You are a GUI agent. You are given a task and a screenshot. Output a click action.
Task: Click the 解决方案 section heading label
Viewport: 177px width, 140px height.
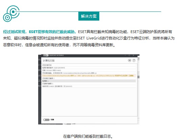pyautogui.click(x=89, y=16)
